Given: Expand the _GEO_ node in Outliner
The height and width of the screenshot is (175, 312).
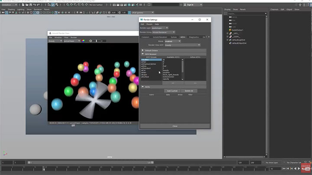Looking at the screenshot, I should tap(227, 33).
